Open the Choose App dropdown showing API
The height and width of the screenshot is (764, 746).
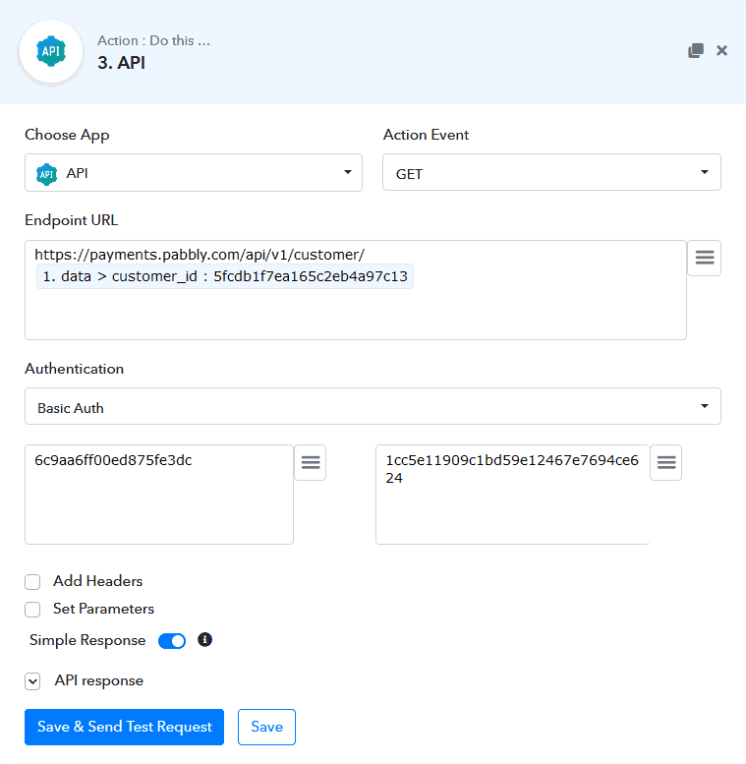pos(194,172)
